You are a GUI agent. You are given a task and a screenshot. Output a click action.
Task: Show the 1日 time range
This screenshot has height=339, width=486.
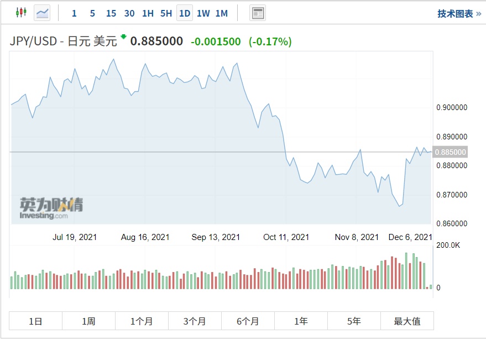35,321
